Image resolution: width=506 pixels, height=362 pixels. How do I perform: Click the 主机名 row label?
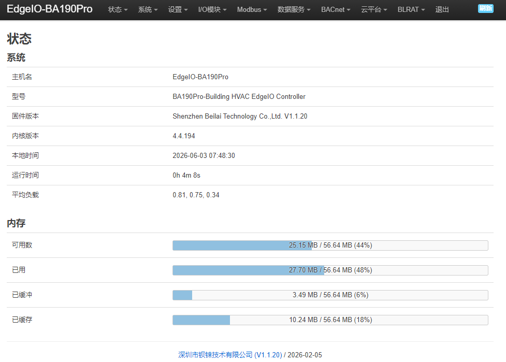[22, 77]
